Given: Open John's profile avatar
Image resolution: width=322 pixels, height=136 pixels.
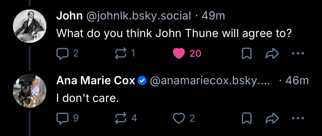Looking at the screenshot, I should coord(30,26).
